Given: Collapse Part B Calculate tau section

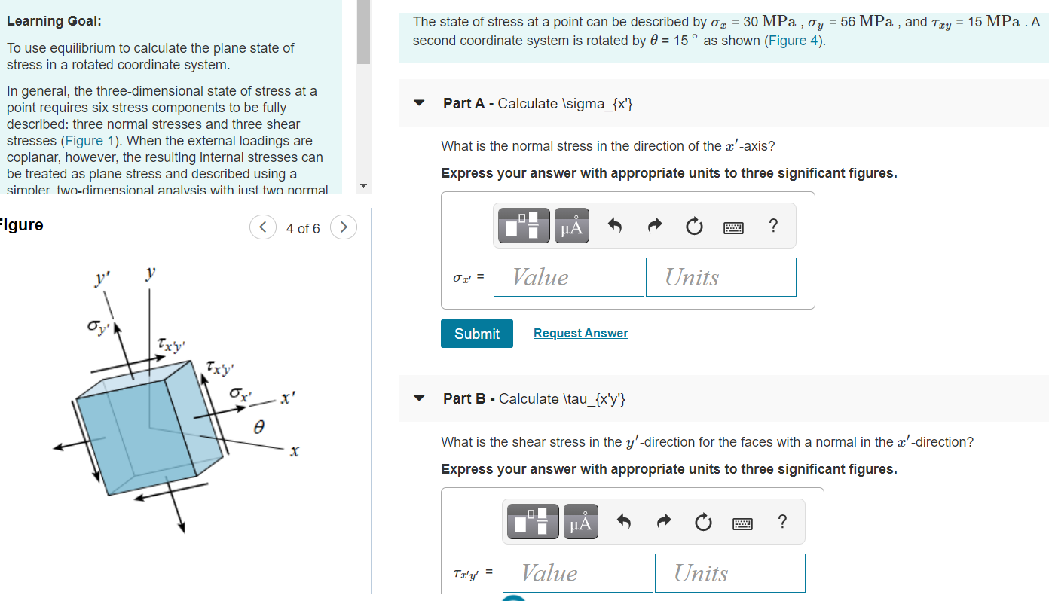Looking at the screenshot, I should (x=420, y=398).
